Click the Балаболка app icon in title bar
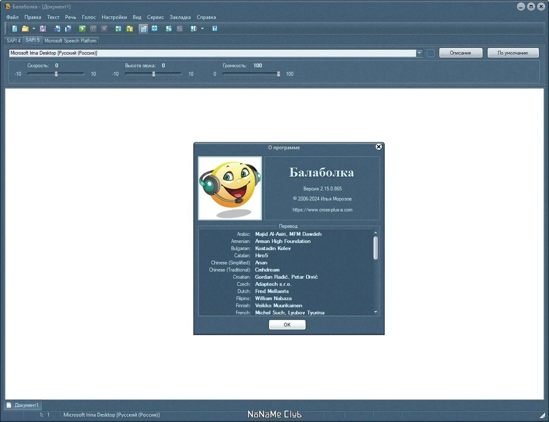Screen dimensions: 549x422 [7, 6]
